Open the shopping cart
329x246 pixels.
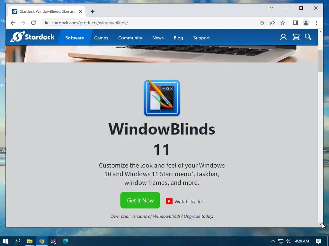296,37
